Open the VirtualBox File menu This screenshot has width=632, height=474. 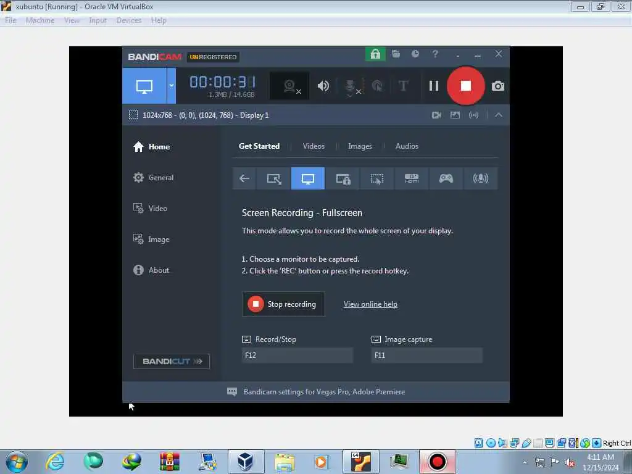pyautogui.click(x=10, y=20)
